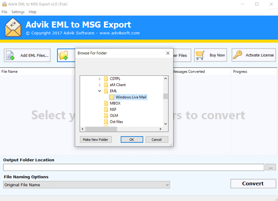Image resolution: width=278 pixels, height=201 pixels.
Task: Open the File Naming Options dropdown
Action: [x=86, y=185]
